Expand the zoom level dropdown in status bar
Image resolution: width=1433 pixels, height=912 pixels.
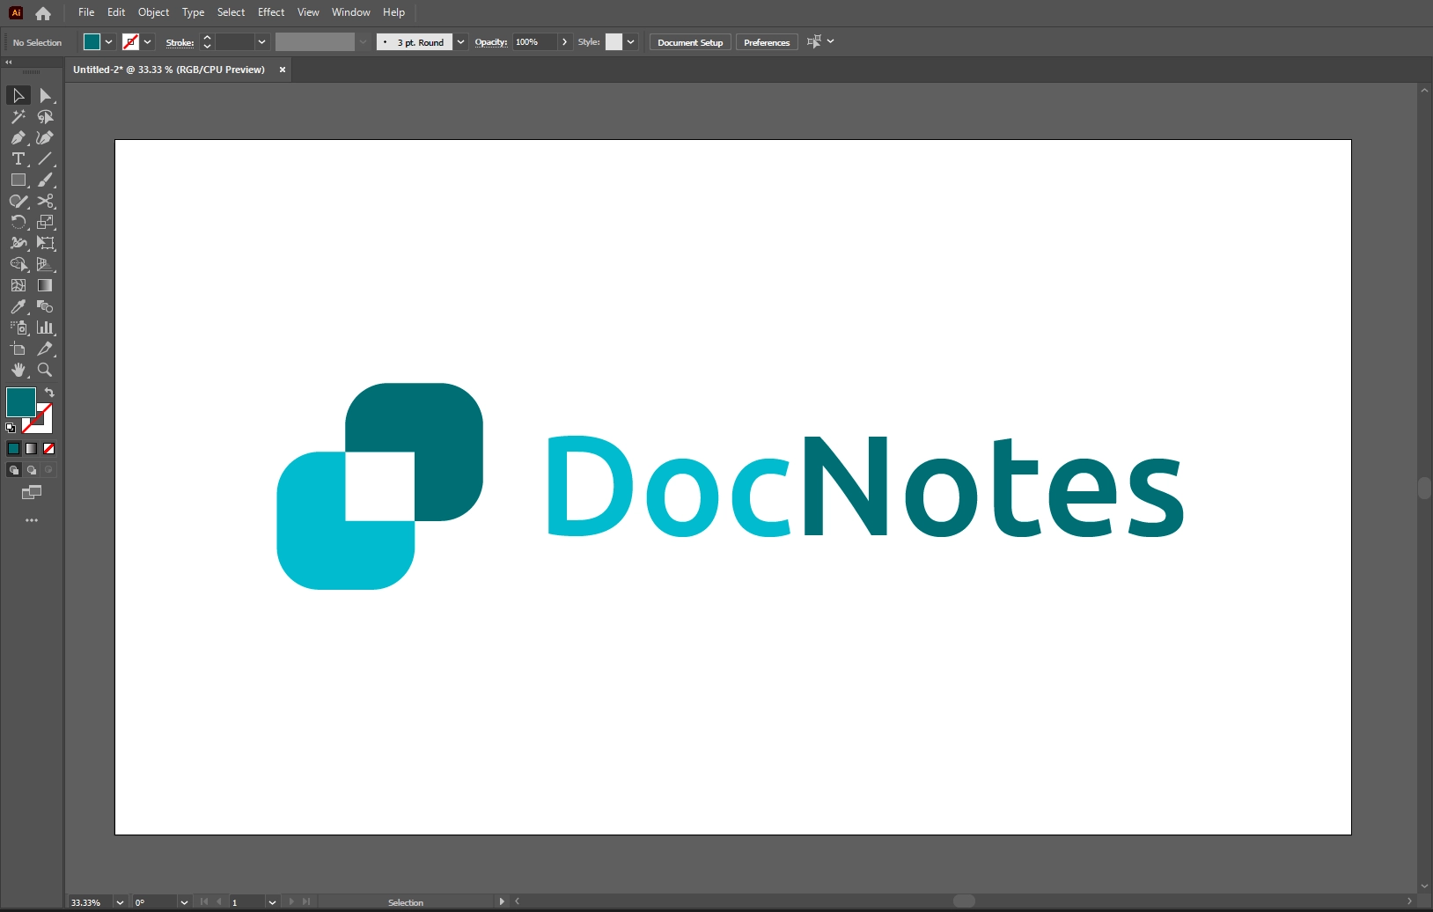[x=120, y=902]
